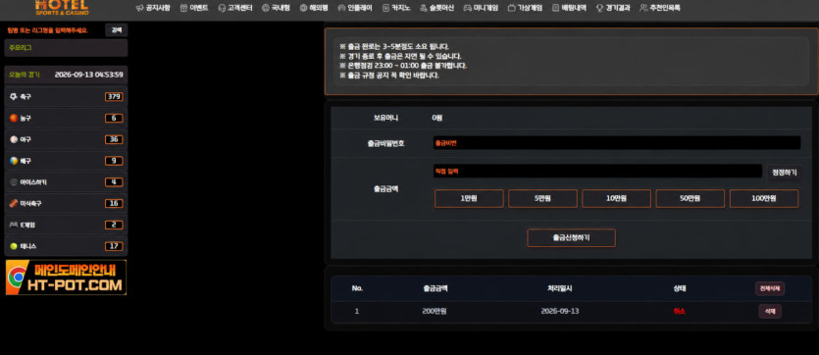Image resolution: width=819 pixels, height=355 pixels.
Task: Select the 농구 basketball icon
Action: coord(14,118)
